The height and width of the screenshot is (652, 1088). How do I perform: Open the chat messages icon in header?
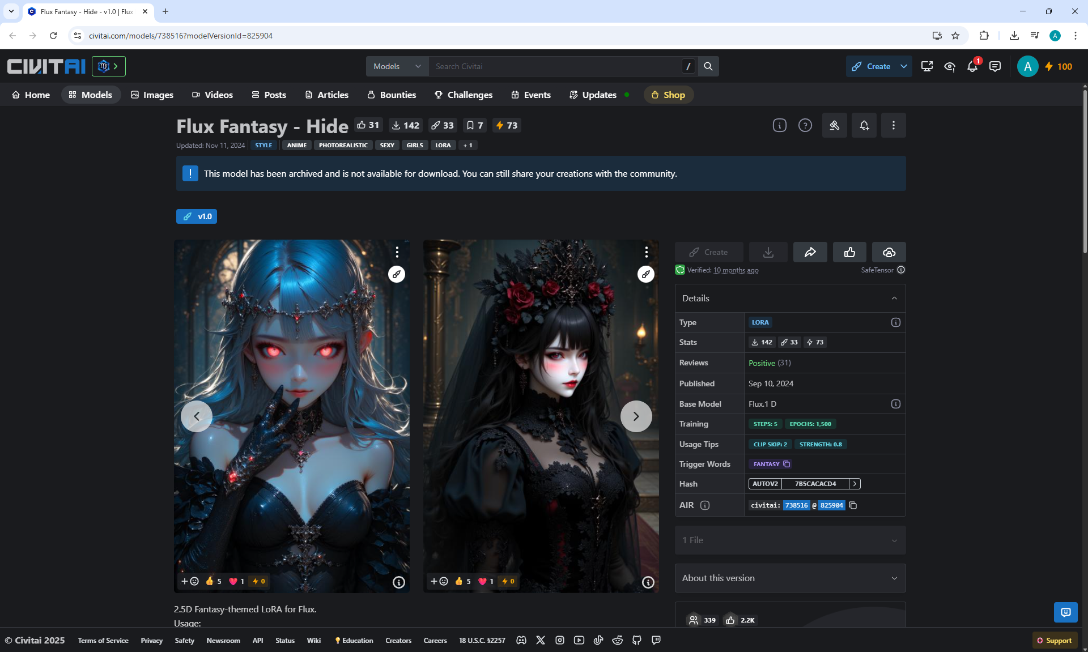click(994, 67)
